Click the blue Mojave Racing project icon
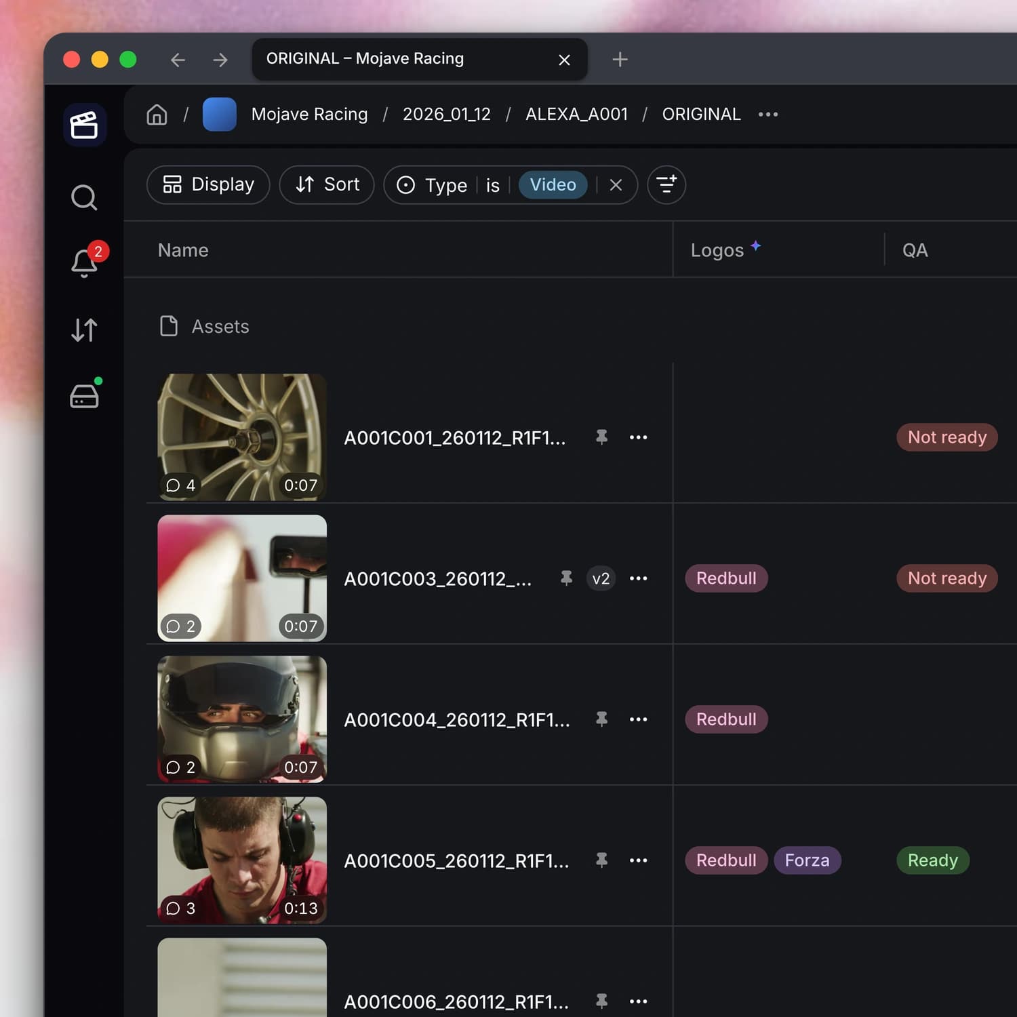Screen dimensions: 1017x1017 [x=220, y=114]
